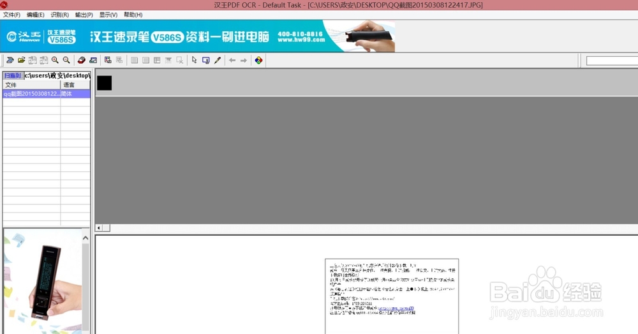Image resolution: width=638 pixels, height=334 pixels.
Task: Open the 识别(R) menu
Action: (x=60, y=15)
